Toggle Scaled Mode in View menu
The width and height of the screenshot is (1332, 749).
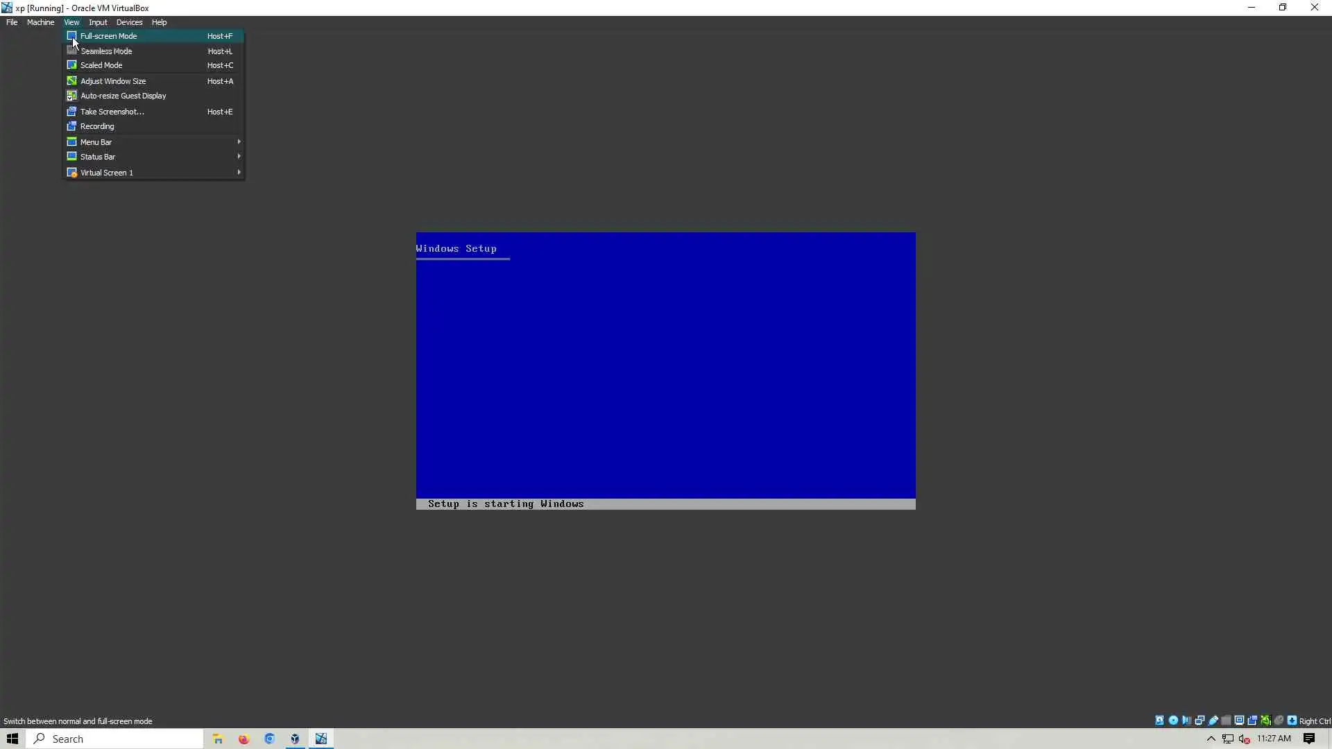101,65
